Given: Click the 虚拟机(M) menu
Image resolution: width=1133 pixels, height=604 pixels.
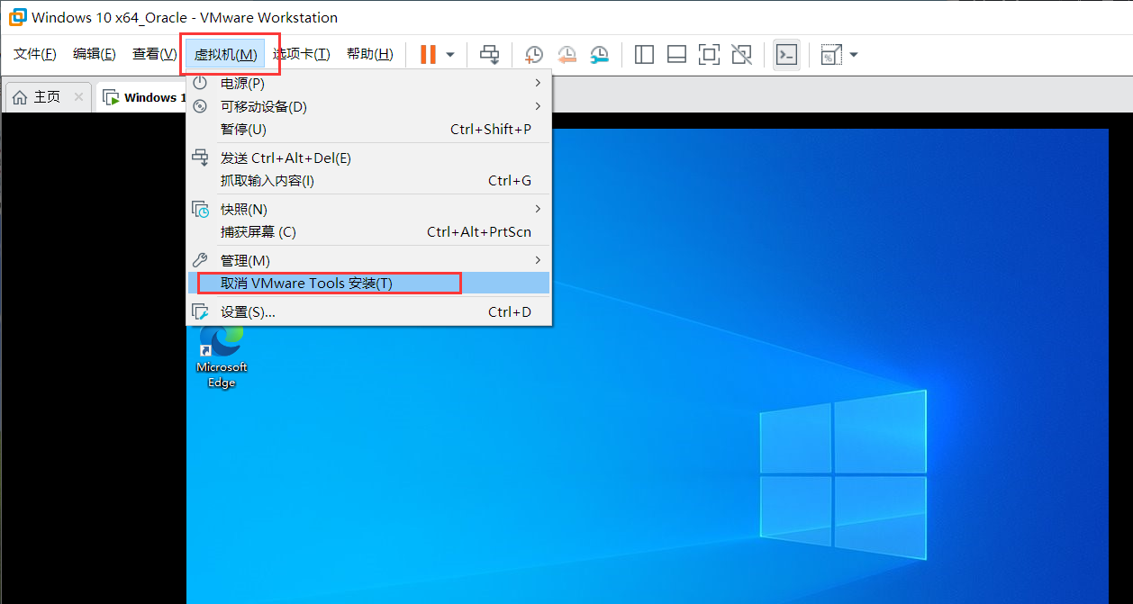Looking at the screenshot, I should pos(226,55).
